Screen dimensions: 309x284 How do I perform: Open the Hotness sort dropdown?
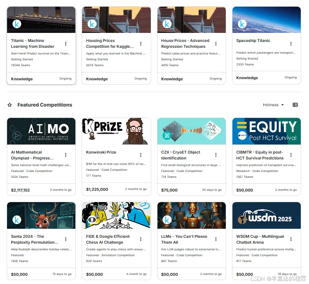coord(273,105)
